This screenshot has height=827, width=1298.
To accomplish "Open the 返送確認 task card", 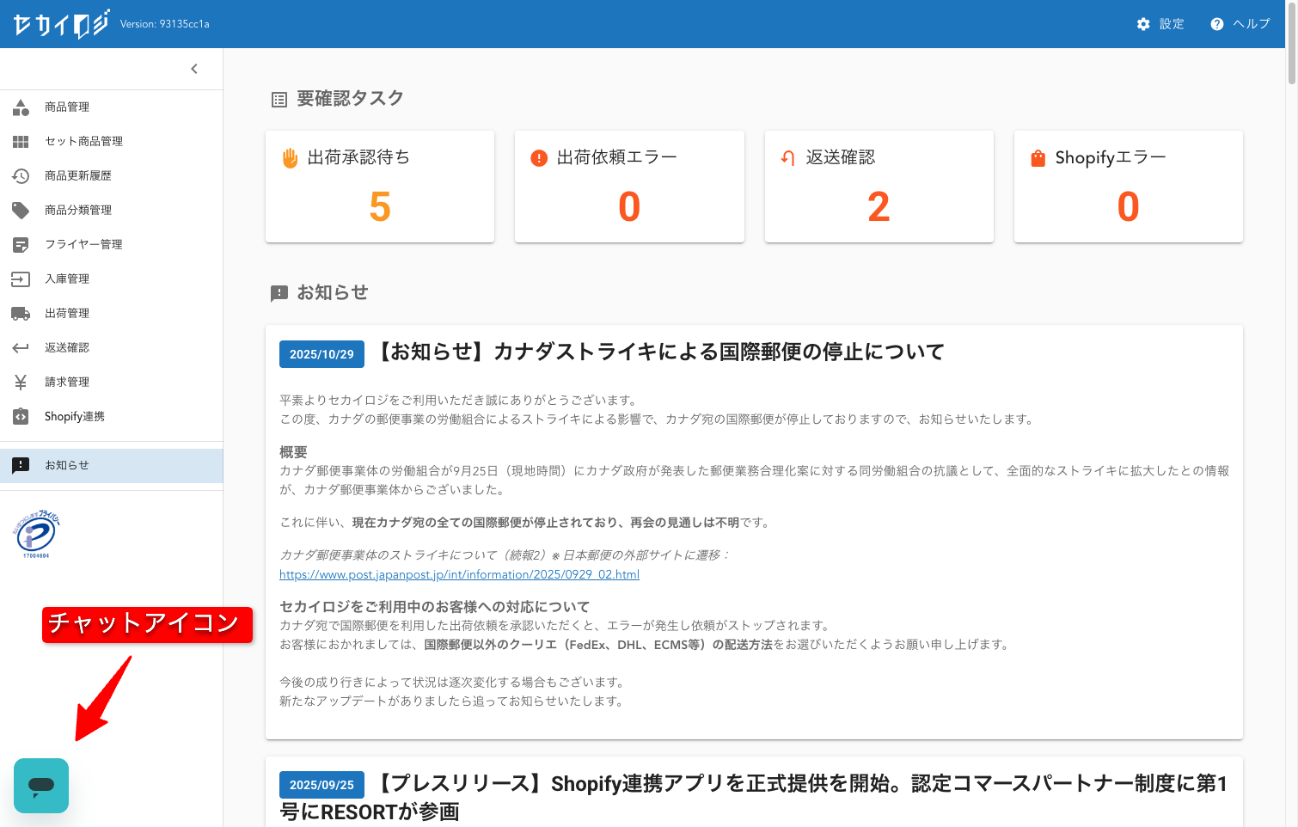I will 879,187.
